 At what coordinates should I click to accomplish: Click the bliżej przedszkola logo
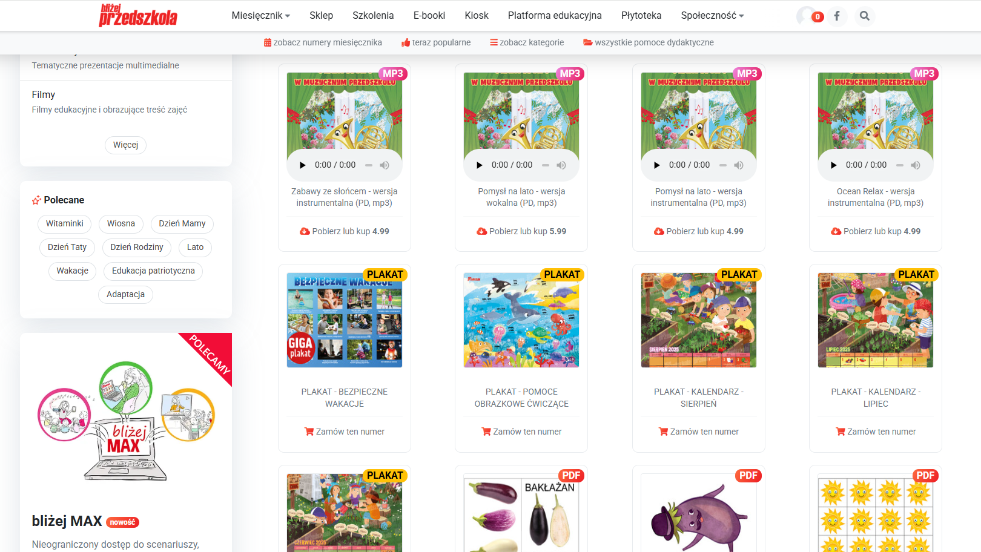[x=138, y=15]
